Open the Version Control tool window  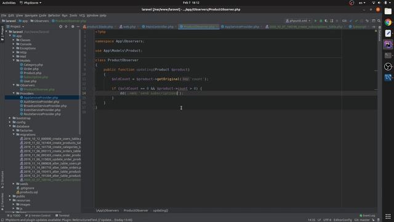(x=38, y=215)
